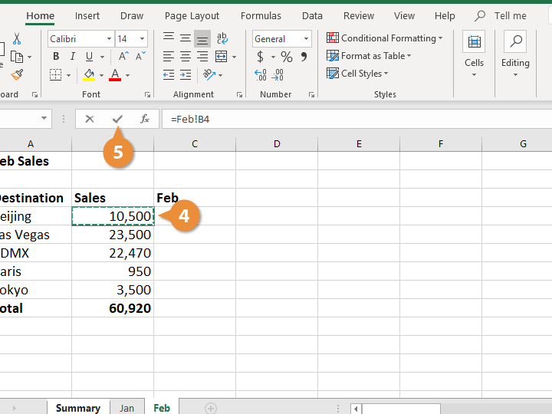
Task: Decrease indent
Action: click(169, 74)
